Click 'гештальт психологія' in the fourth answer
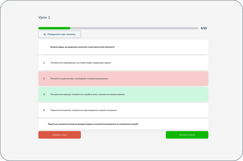The image size is (243, 161). [107, 110]
